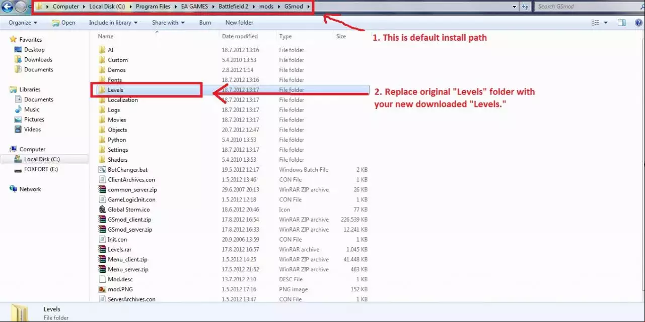Open Desktop in Favorites
The height and width of the screenshot is (322, 645).
34,50
